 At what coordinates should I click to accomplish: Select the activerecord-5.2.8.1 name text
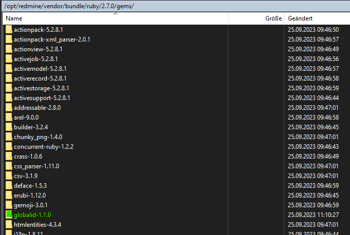point(40,79)
